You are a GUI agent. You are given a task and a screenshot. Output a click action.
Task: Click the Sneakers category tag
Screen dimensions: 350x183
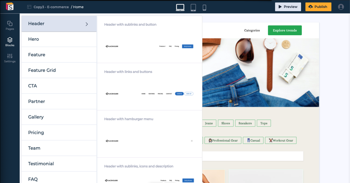click(245, 123)
